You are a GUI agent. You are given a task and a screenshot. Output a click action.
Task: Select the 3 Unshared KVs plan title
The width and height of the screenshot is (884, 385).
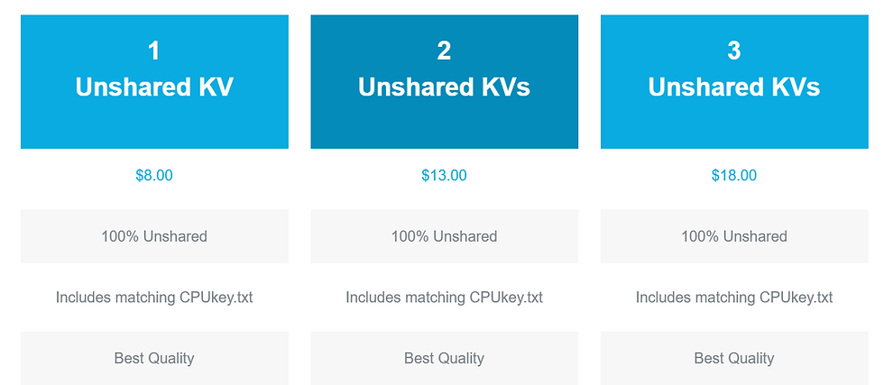coord(733,87)
